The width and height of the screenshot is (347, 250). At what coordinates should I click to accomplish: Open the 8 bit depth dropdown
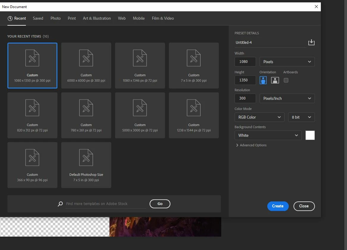coord(301,117)
